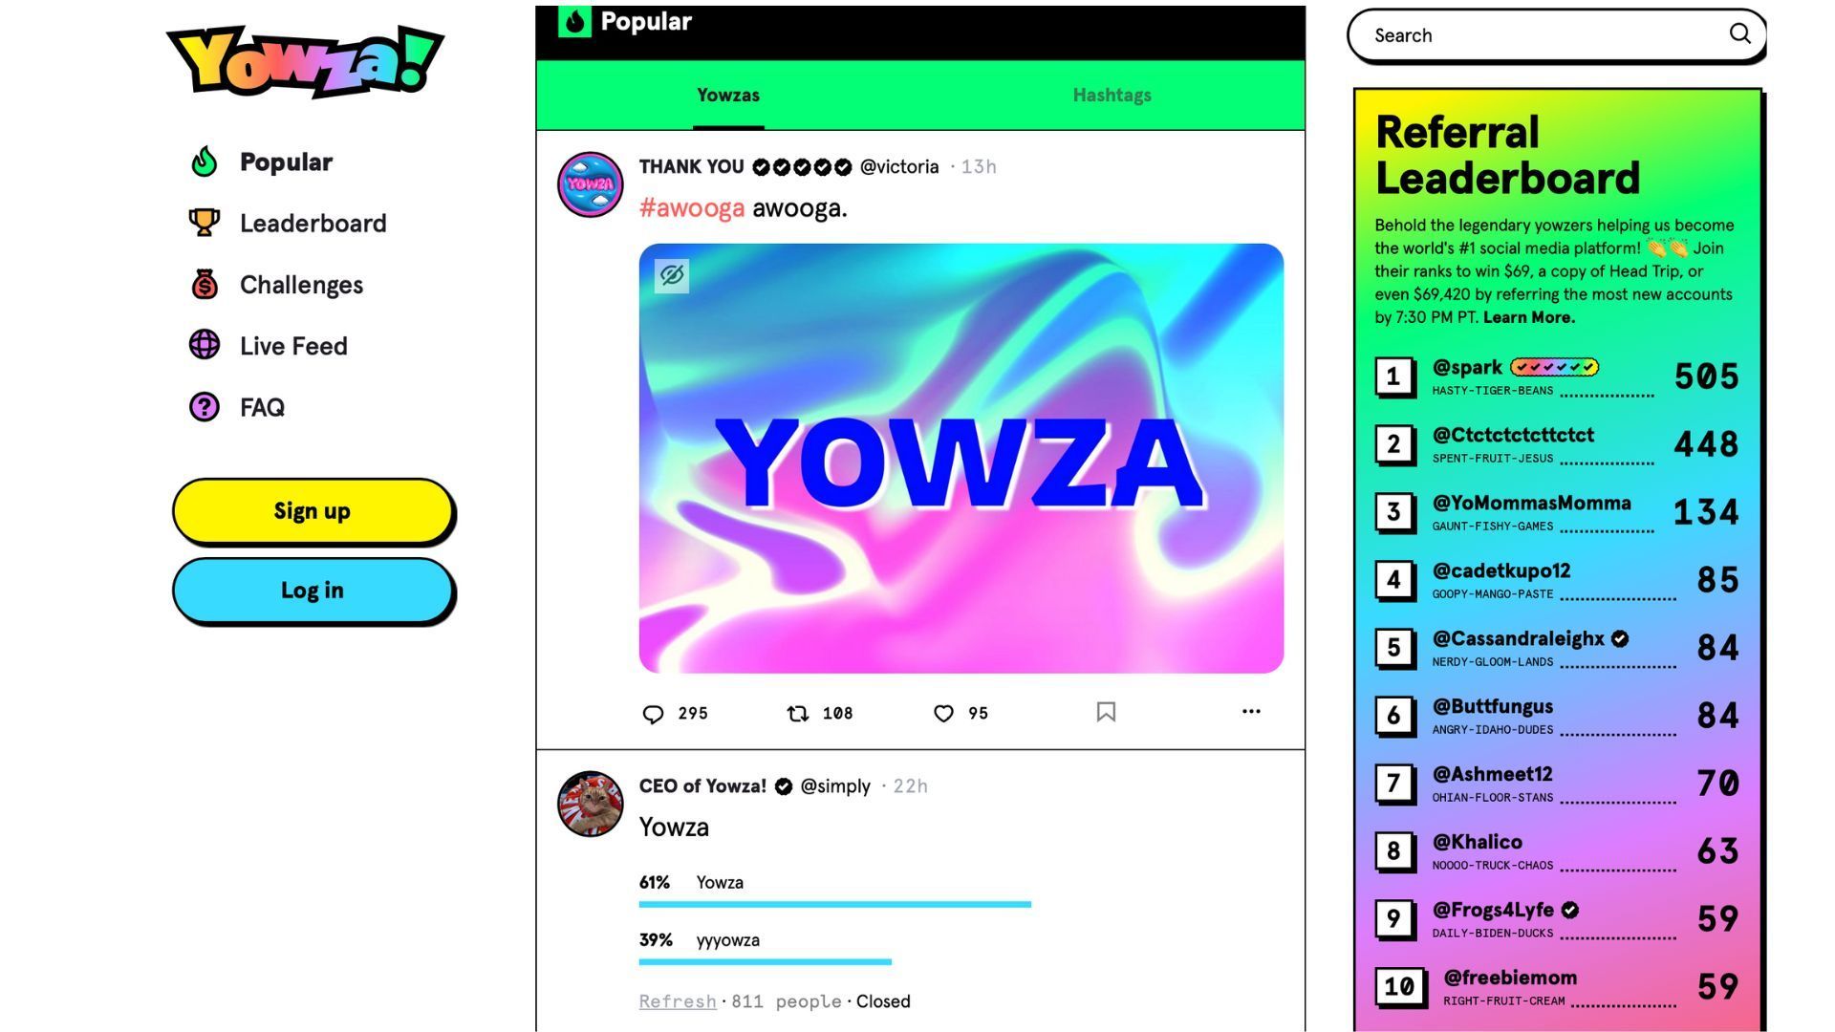Click the search magnifier icon
Viewport: 1835px width, 1032px height.
(1743, 34)
